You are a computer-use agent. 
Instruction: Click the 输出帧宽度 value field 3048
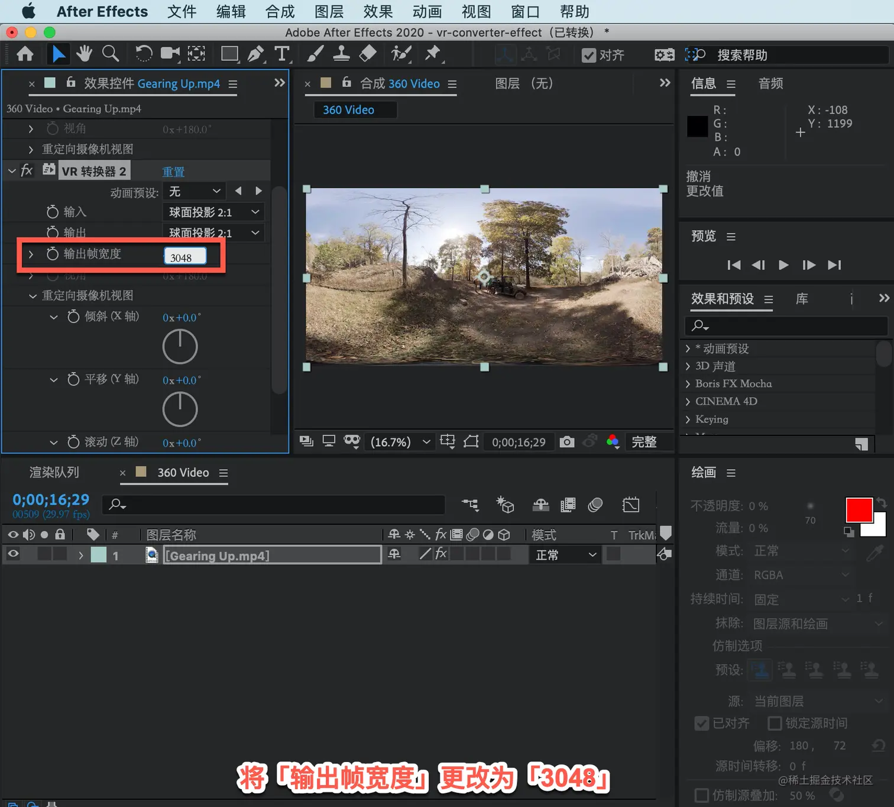pyautogui.click(x=185, y=256)
